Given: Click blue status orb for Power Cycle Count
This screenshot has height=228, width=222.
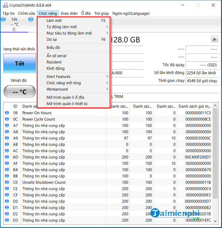Looking at the screenshot, I should click(x=7, y=119).
